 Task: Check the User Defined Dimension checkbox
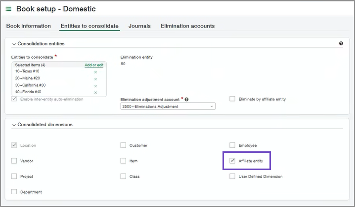click(232, 176)
